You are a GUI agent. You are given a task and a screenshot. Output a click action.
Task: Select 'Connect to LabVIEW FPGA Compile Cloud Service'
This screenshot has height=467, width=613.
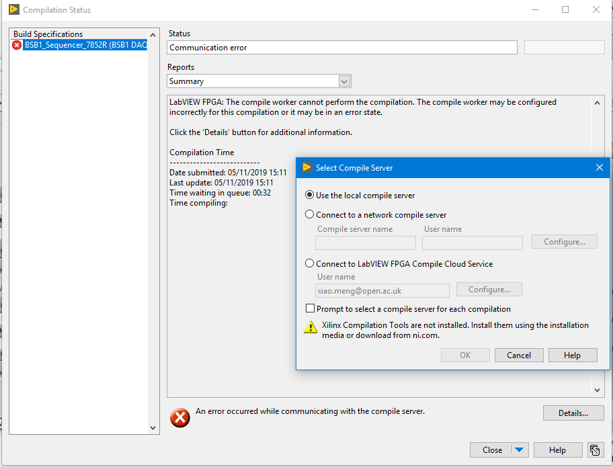pos(310,264)
